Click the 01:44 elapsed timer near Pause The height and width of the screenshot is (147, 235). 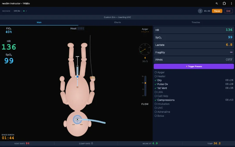pos(207,11)
